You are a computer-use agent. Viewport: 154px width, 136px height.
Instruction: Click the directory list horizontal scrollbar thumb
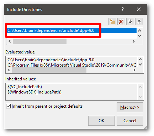pyautogui.click(x=39, y=41)
